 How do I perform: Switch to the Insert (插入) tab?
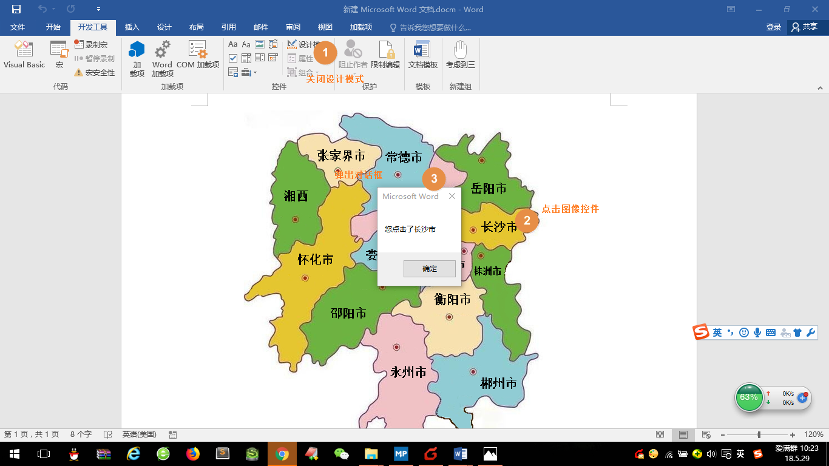(x=132, y=27)
